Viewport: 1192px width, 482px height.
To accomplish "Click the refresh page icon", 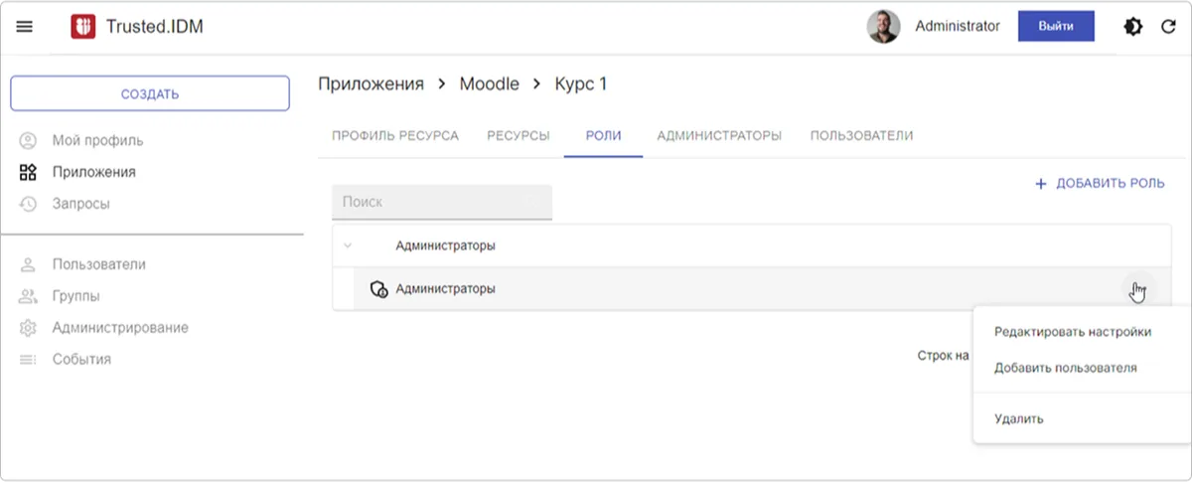I will point(1168,27).
